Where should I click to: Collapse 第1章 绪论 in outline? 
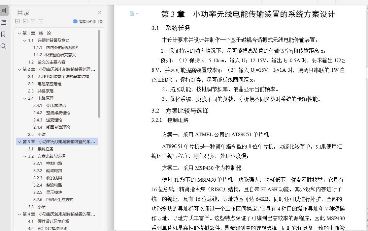click(19, 33)
